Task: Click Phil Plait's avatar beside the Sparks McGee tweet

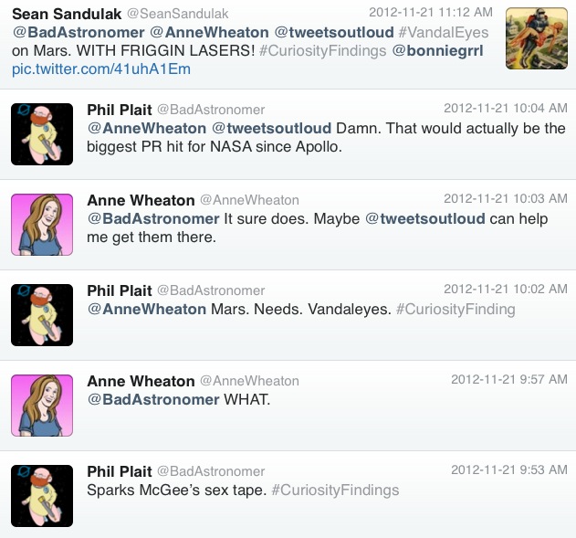Action: [x=41, y=495]
